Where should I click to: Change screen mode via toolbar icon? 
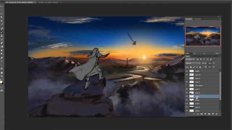(x=1, y=91)
